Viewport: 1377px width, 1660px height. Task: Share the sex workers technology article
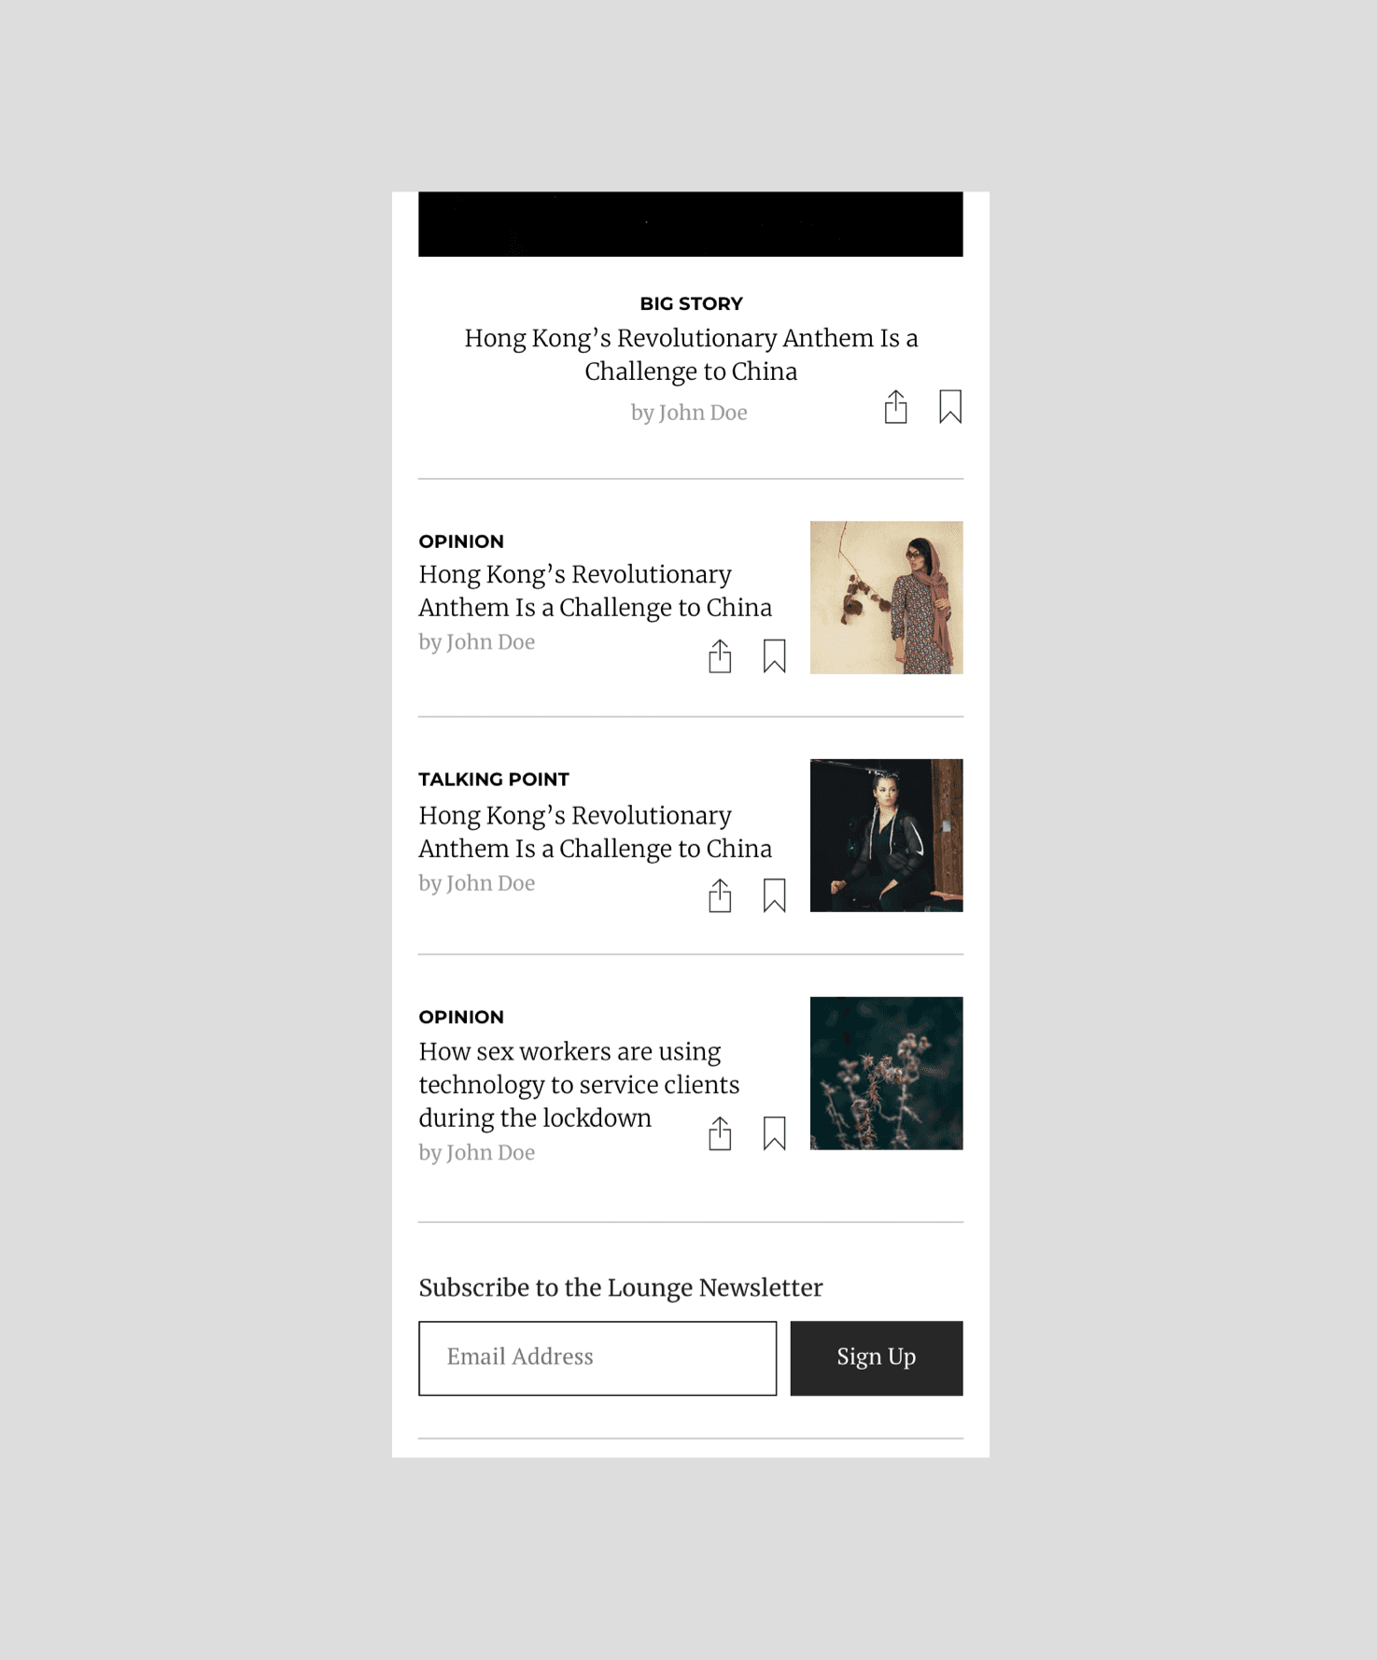coord(720,1133)
